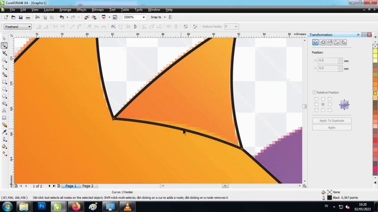Click the vertical canvas scrollbar thumb

click(305, 106)
